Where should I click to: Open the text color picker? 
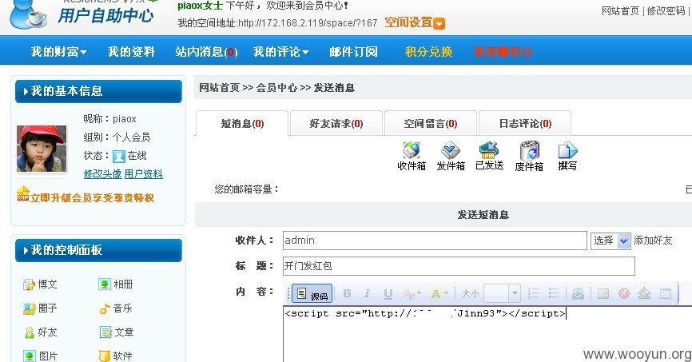point(412,293)
